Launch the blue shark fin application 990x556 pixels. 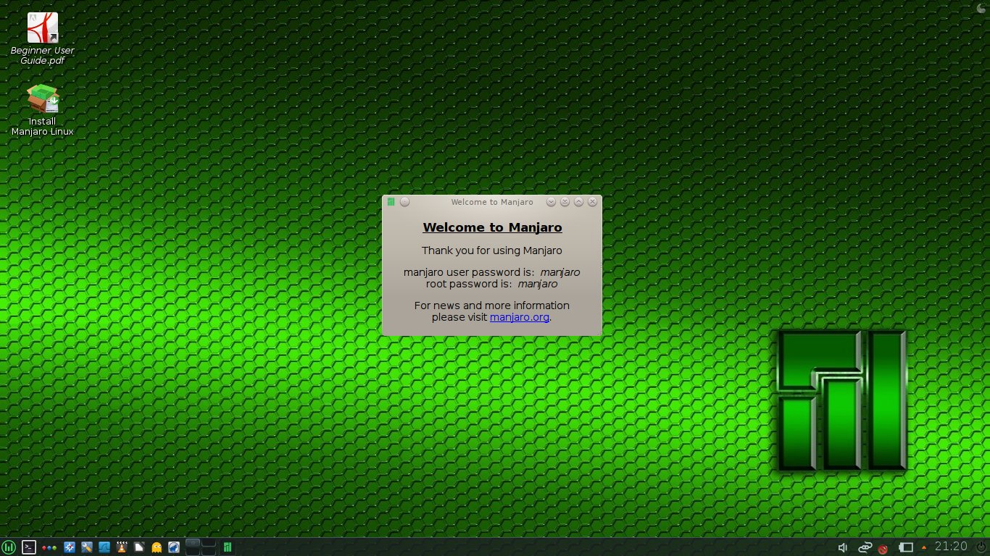click(x=104, y=547)
